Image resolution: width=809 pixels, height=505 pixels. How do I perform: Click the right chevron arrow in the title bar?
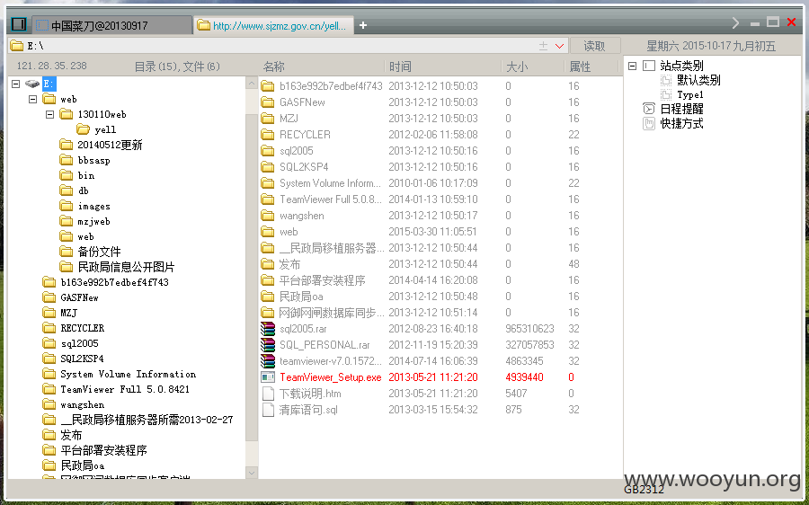tap(736, 22)
